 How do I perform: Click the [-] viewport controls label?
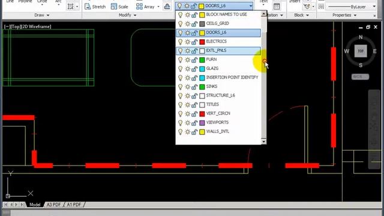[x=7, y=26]
